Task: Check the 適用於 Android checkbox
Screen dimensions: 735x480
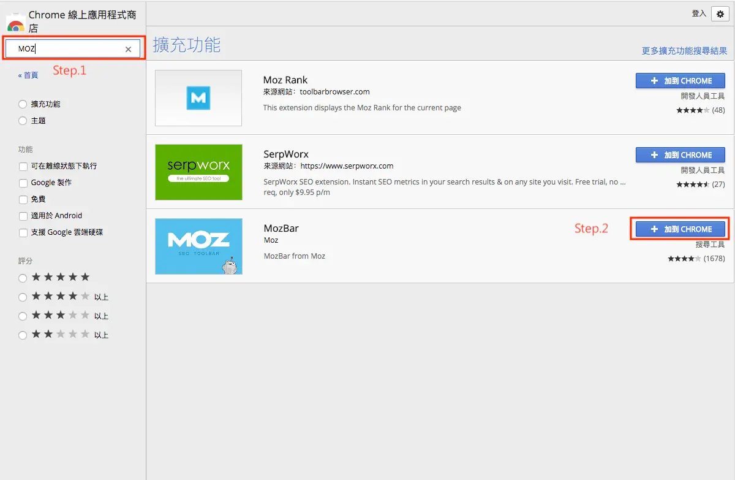Action: click(x=23, y=216)
